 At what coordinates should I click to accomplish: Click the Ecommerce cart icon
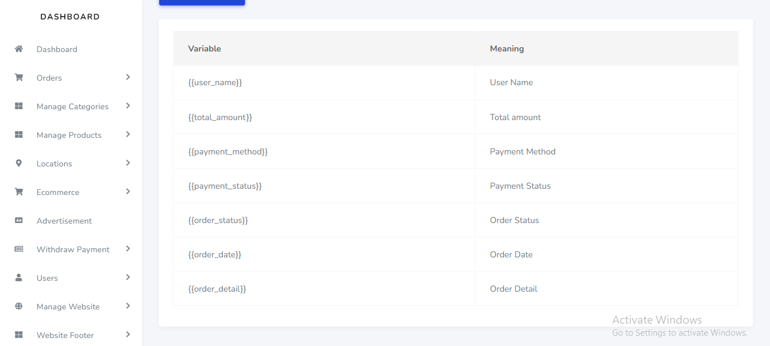coord(19,192)
